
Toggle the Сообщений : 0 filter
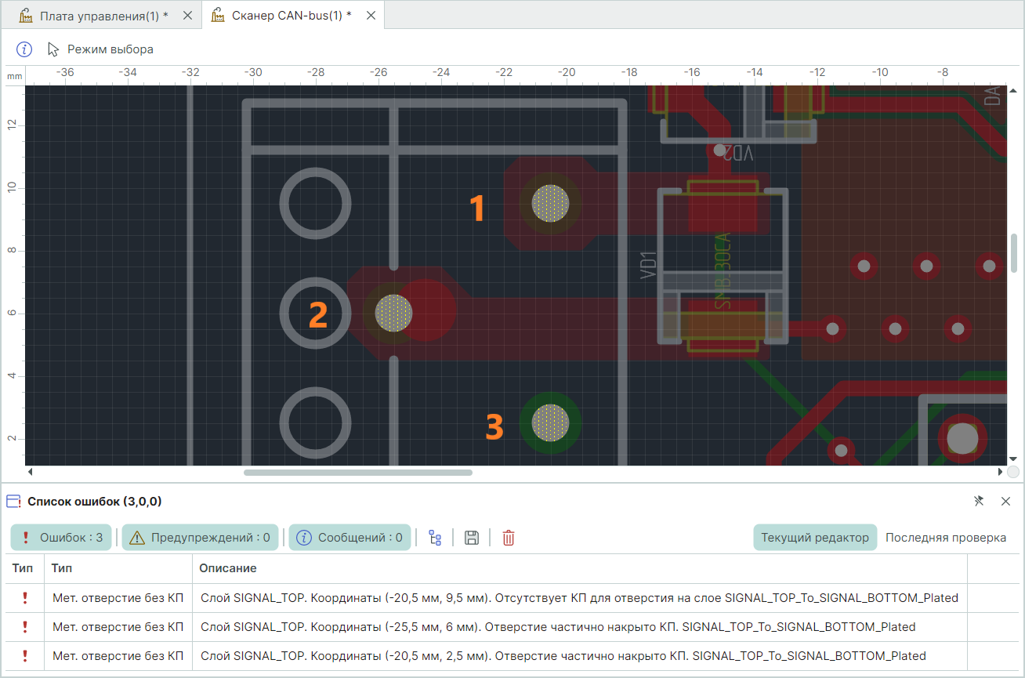350,538
